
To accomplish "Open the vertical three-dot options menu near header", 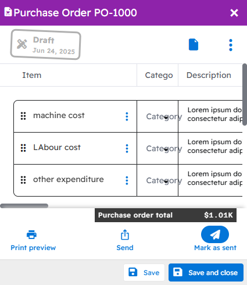I will tap(231, 45).
